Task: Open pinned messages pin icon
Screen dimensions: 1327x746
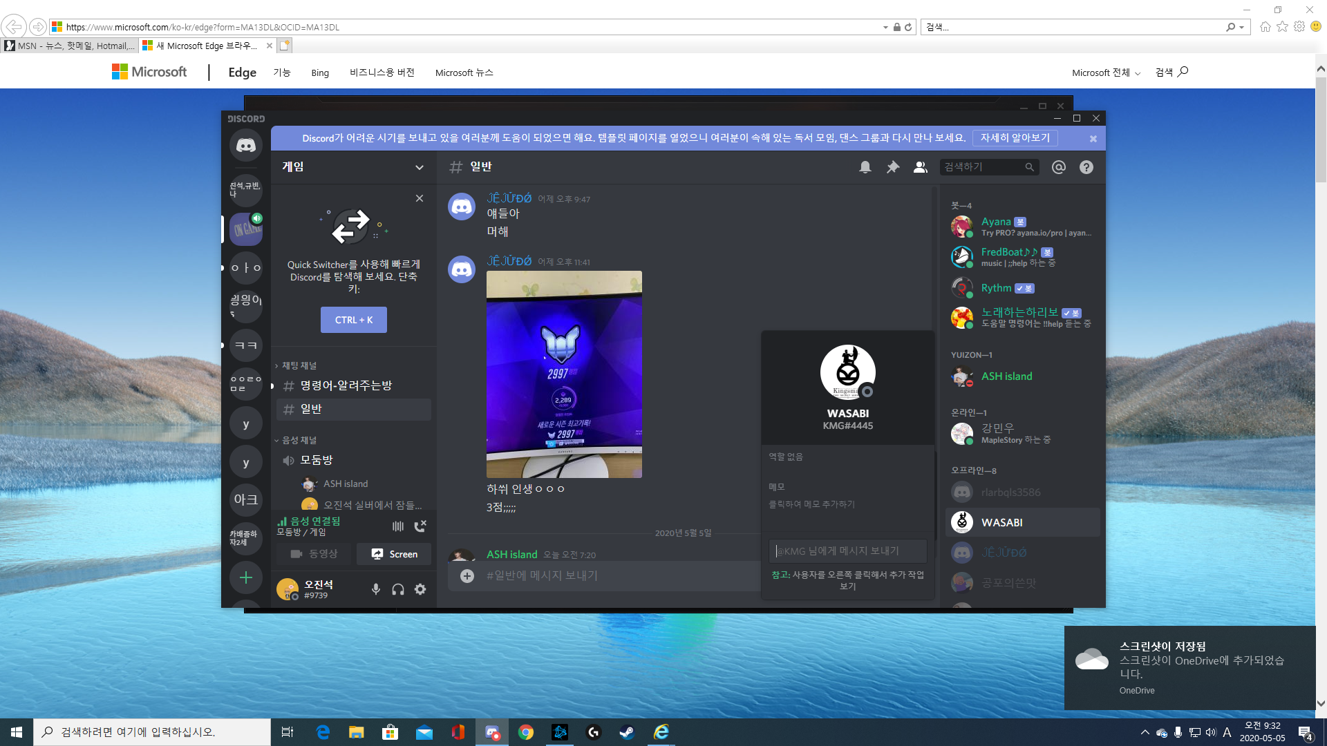Action: (892, 167)
